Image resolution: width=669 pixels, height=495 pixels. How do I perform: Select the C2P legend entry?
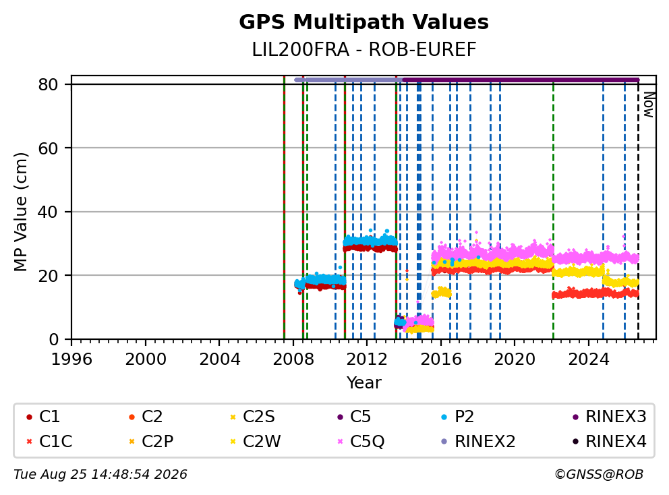tap(151, 442)
